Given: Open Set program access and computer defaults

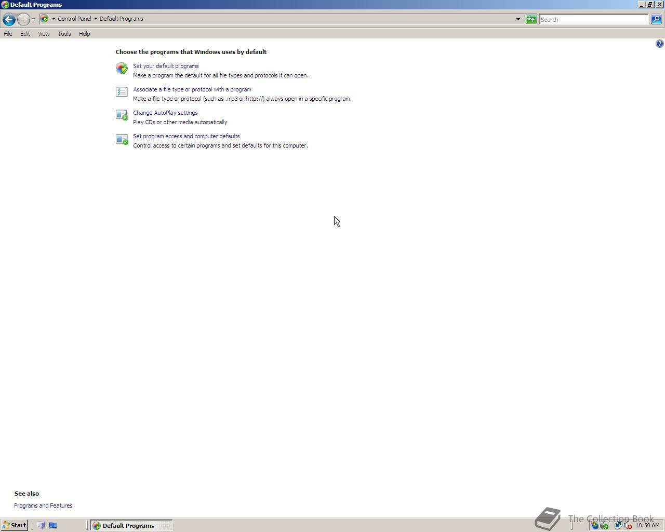Looking at the screenshot, I should [x=187, y=136].
